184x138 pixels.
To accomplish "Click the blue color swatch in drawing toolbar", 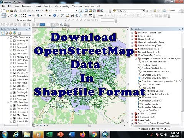I will [x=43, y=25].
